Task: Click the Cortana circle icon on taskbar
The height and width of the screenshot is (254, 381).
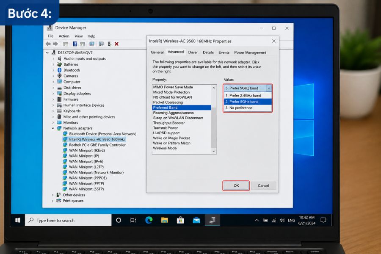Action: [119, 220]
